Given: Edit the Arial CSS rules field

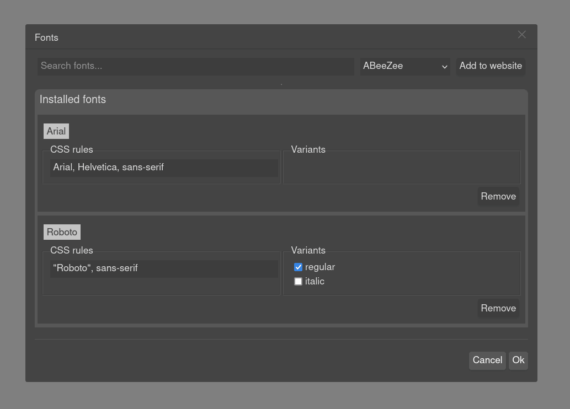Looking at the screenshot, I should (x=161, y=167).
